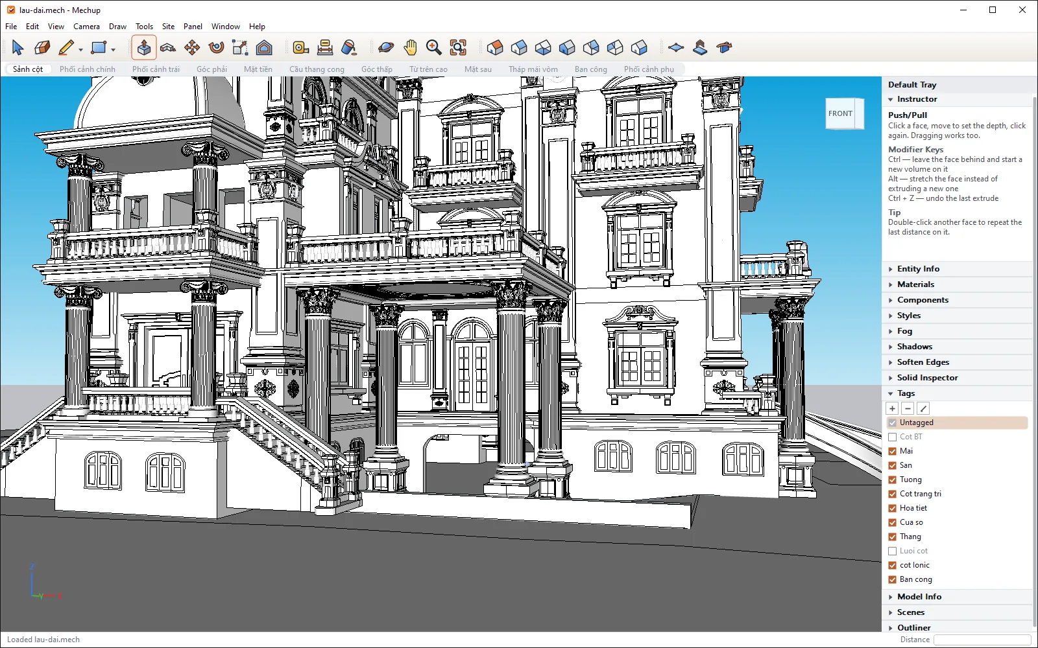Click the FRONT view cube face
The height and width of the screenshot is (648, 1038).
[841, 113]
